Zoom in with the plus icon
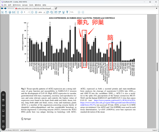Screen dimensions: 159x132 tap(36, 12)
